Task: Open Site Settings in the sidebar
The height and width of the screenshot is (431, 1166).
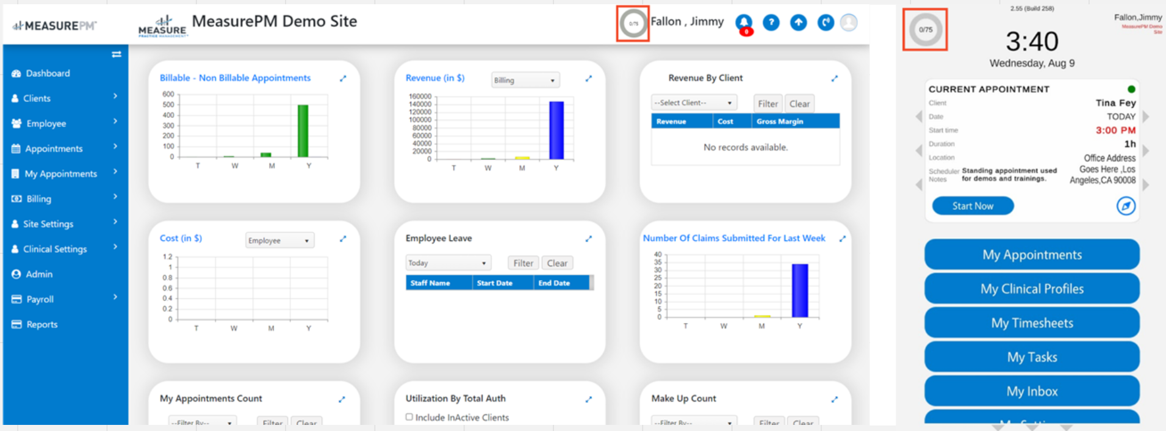Action: point(48,224)
